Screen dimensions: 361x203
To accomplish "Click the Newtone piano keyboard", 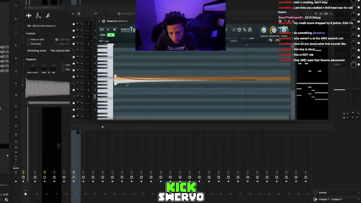I will click(x=105, y=82).
